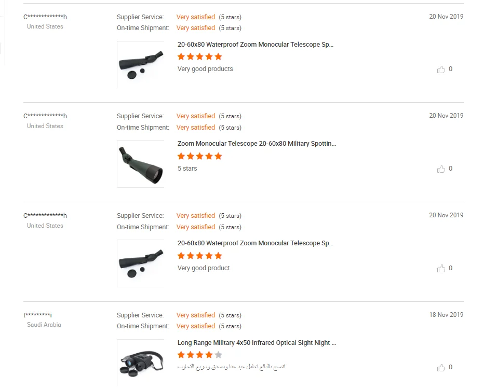
Task: Open third review's Waterproof Zoom Monocular link
Action: click(x=255, y=243)
